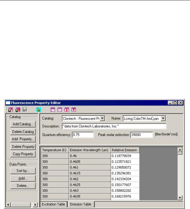The width and height of the screenshot is (190, 209).
Task: Select cell with relative emission 0.142334204
Action: (x=125, y=179)
